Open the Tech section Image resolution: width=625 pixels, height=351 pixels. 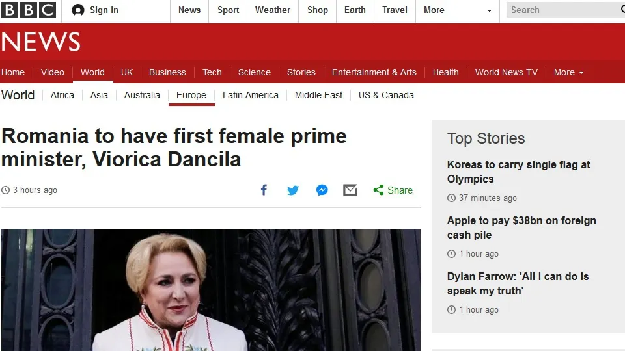point(212,72)
